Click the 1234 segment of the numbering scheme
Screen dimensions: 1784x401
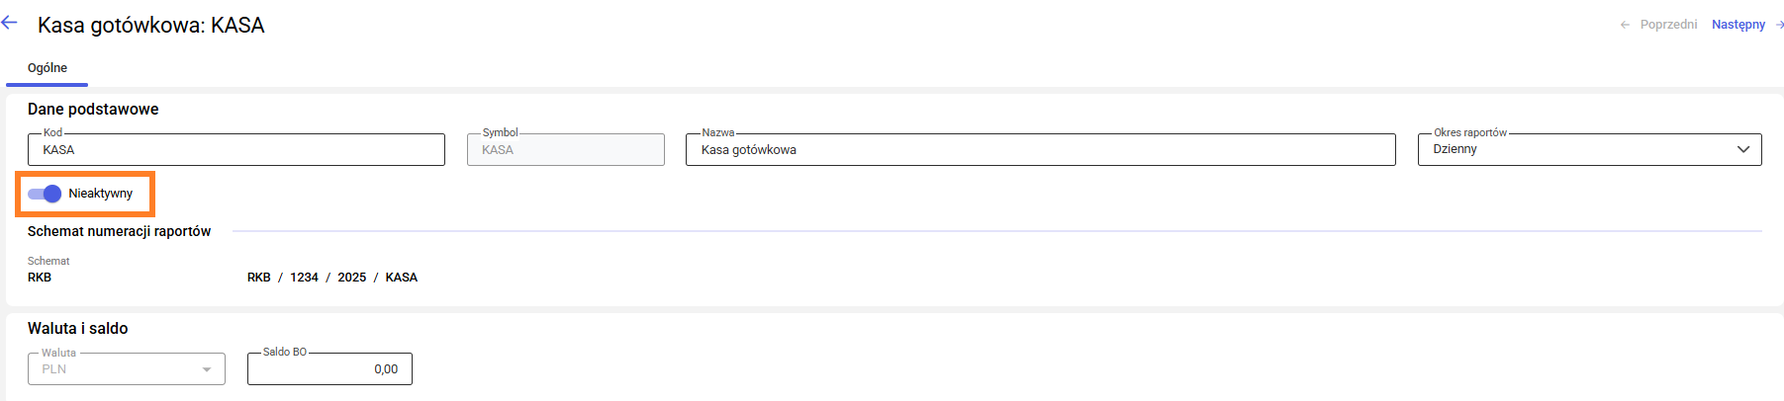tap(304, 278)
